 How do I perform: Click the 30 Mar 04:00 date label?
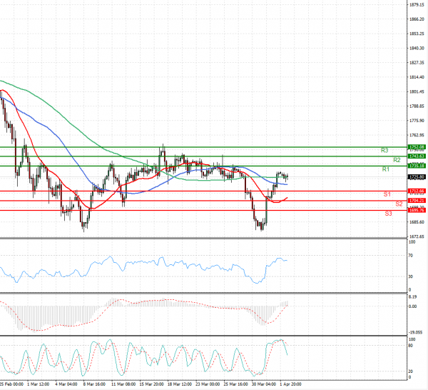click(264, 384)
